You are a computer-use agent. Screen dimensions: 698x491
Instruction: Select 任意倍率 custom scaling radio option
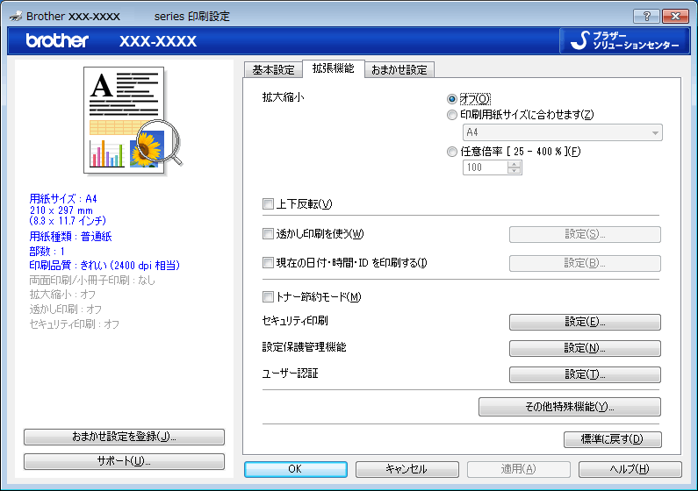pos(452,152)
